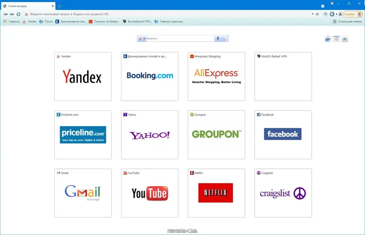The height and width of the screenshot is (235, 365).
Task: Open the Покупки на Aliexpr... bookmark
Action: point(104,21)
